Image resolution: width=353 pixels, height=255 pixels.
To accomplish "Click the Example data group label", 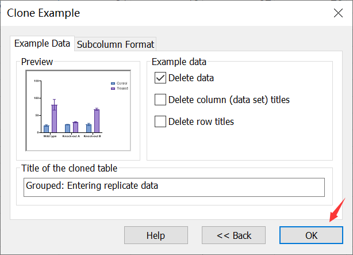I will (x=178, y=62).
